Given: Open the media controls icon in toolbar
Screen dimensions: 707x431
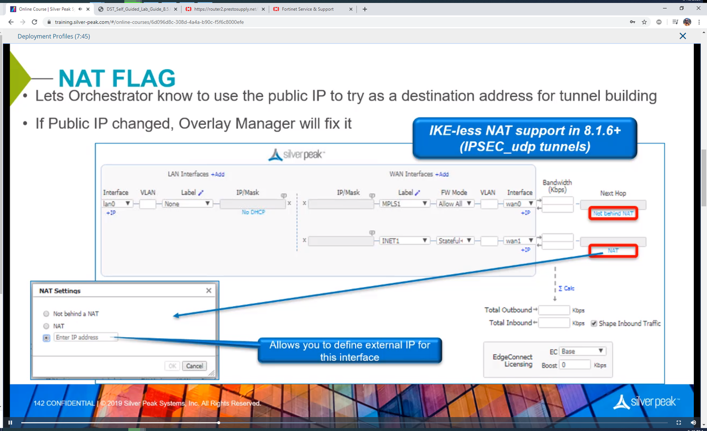Looking at the screenshot, I should pos(675,22).
